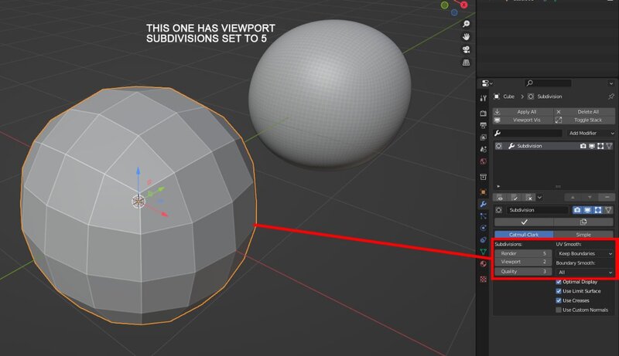Open the Object Constraints tab icon
Viewport: 619px width, 356px height.
click(x=483, y=240)
